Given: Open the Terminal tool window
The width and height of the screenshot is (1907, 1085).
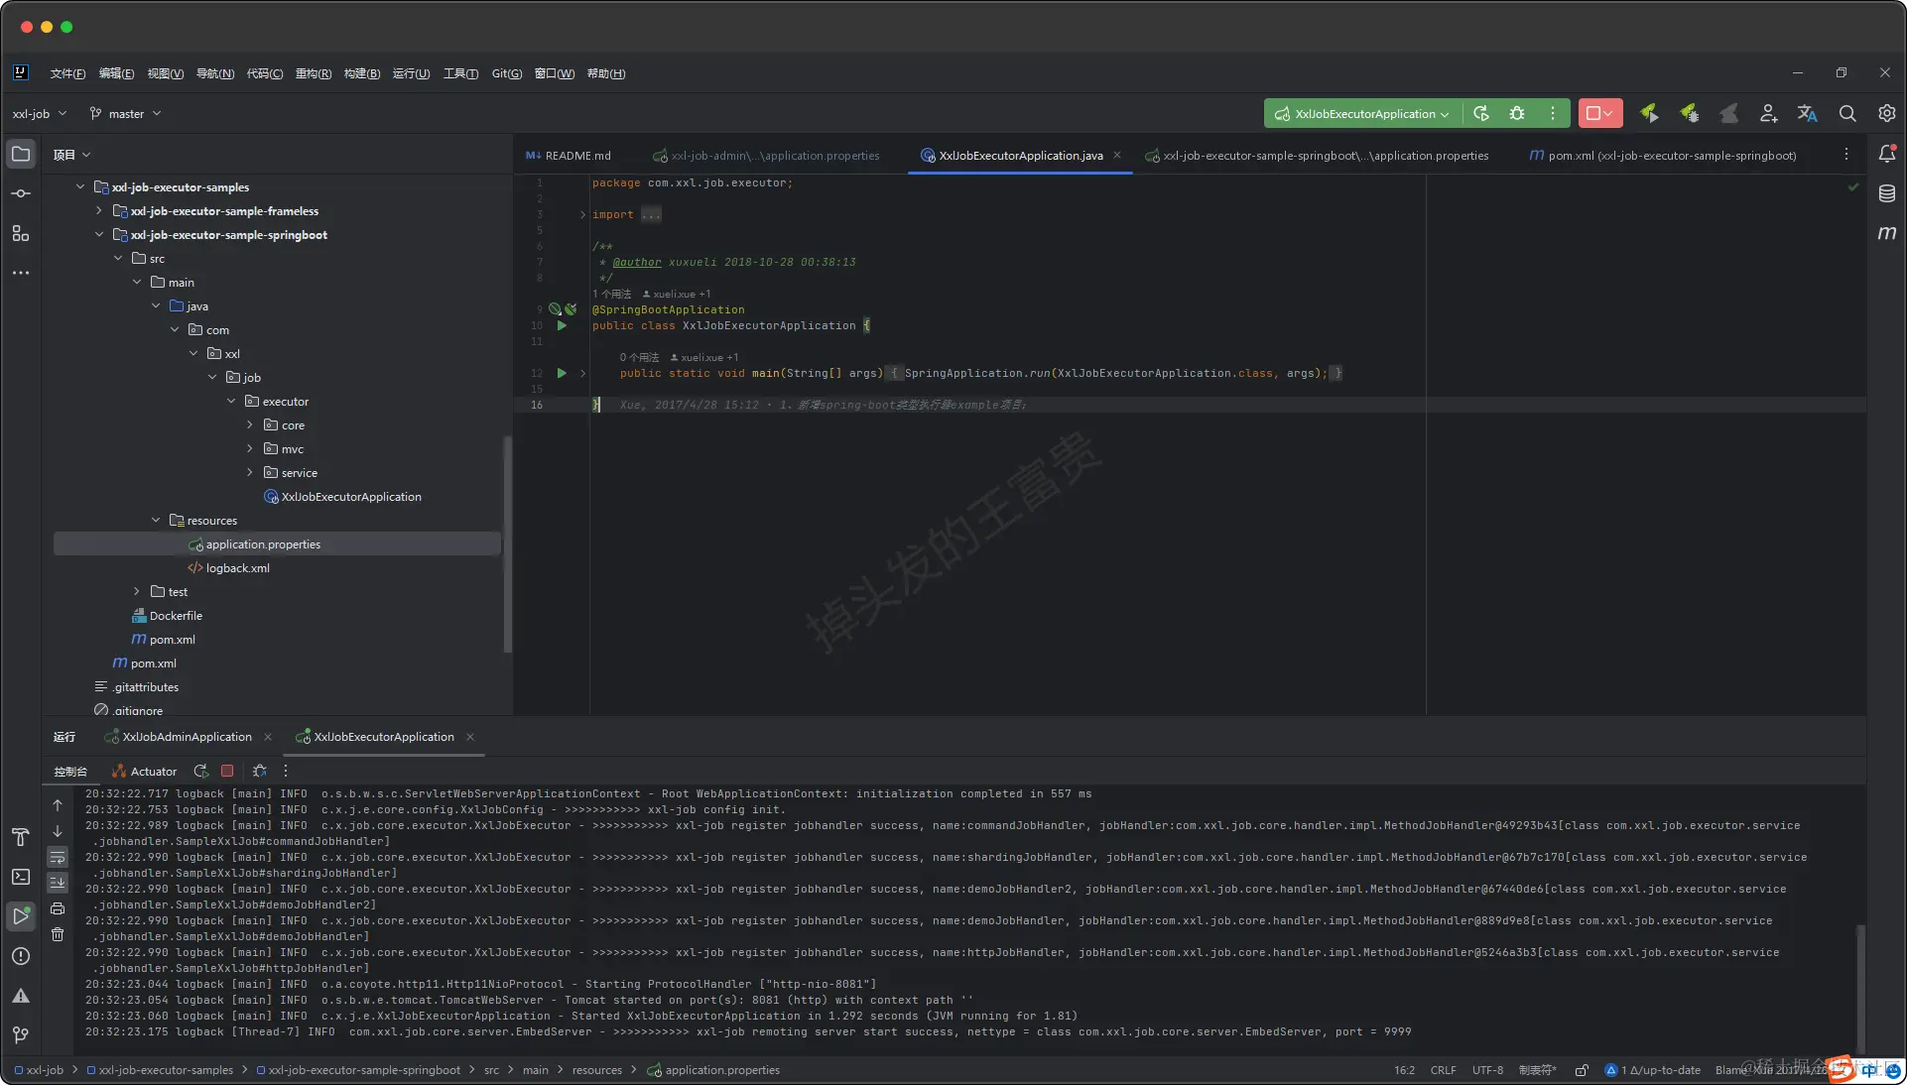Looking at the screenshot, I should click(20, 877).
